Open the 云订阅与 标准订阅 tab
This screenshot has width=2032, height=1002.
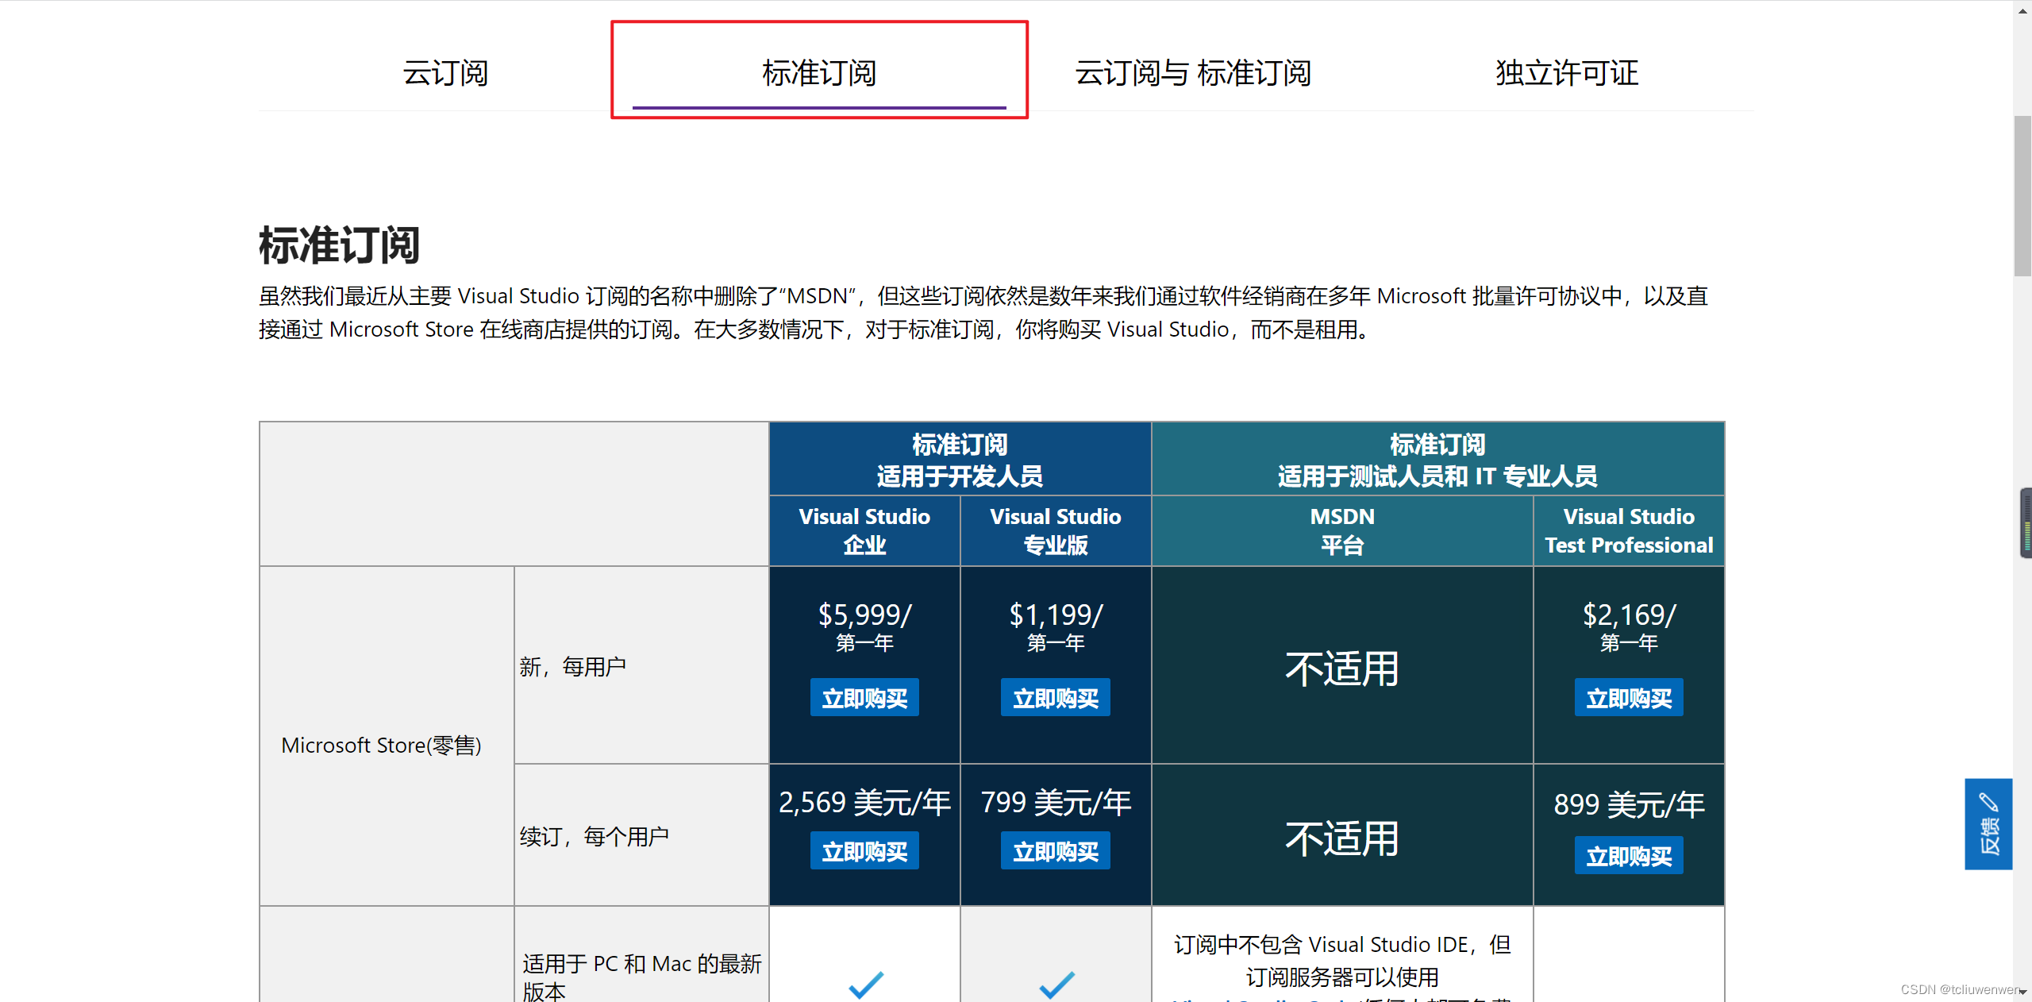point(1193,73)
